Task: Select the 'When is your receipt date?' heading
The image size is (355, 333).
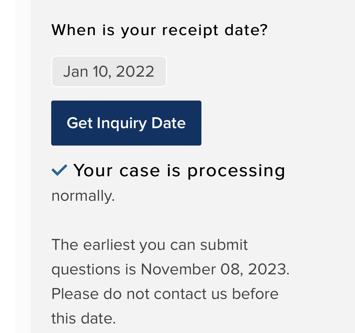Action: 160,30
